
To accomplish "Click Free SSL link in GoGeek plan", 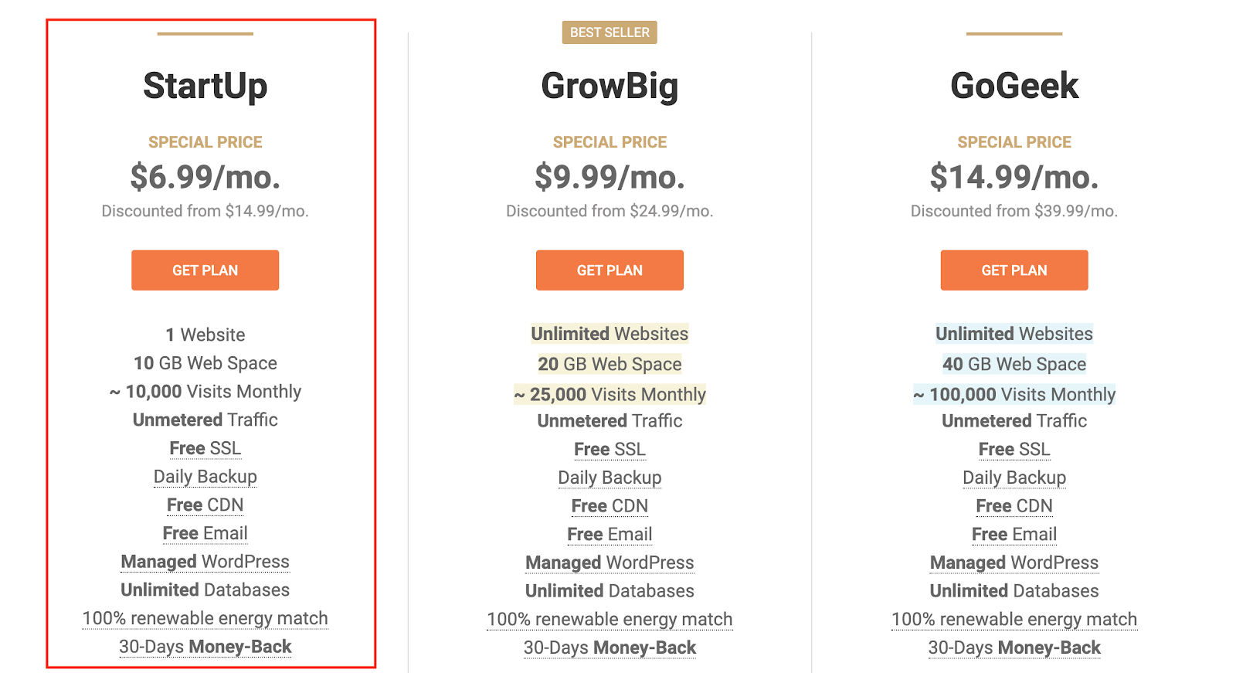I will click(1014, 450).
